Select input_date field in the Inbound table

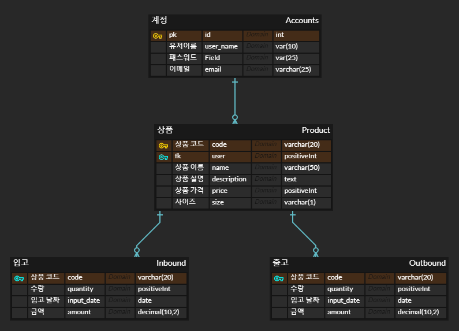coord(84,300)
